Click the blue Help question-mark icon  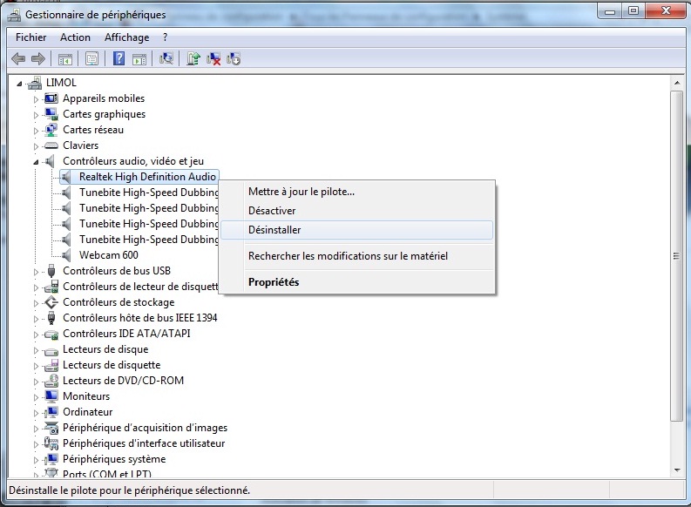click(119, 58)
